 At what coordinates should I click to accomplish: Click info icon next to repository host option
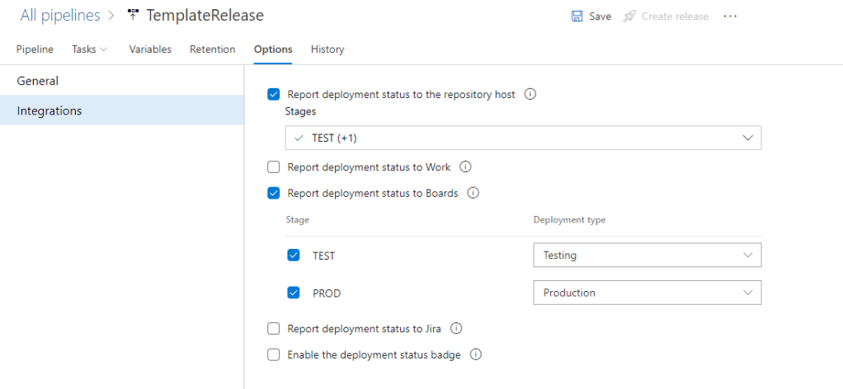point(530,94)
